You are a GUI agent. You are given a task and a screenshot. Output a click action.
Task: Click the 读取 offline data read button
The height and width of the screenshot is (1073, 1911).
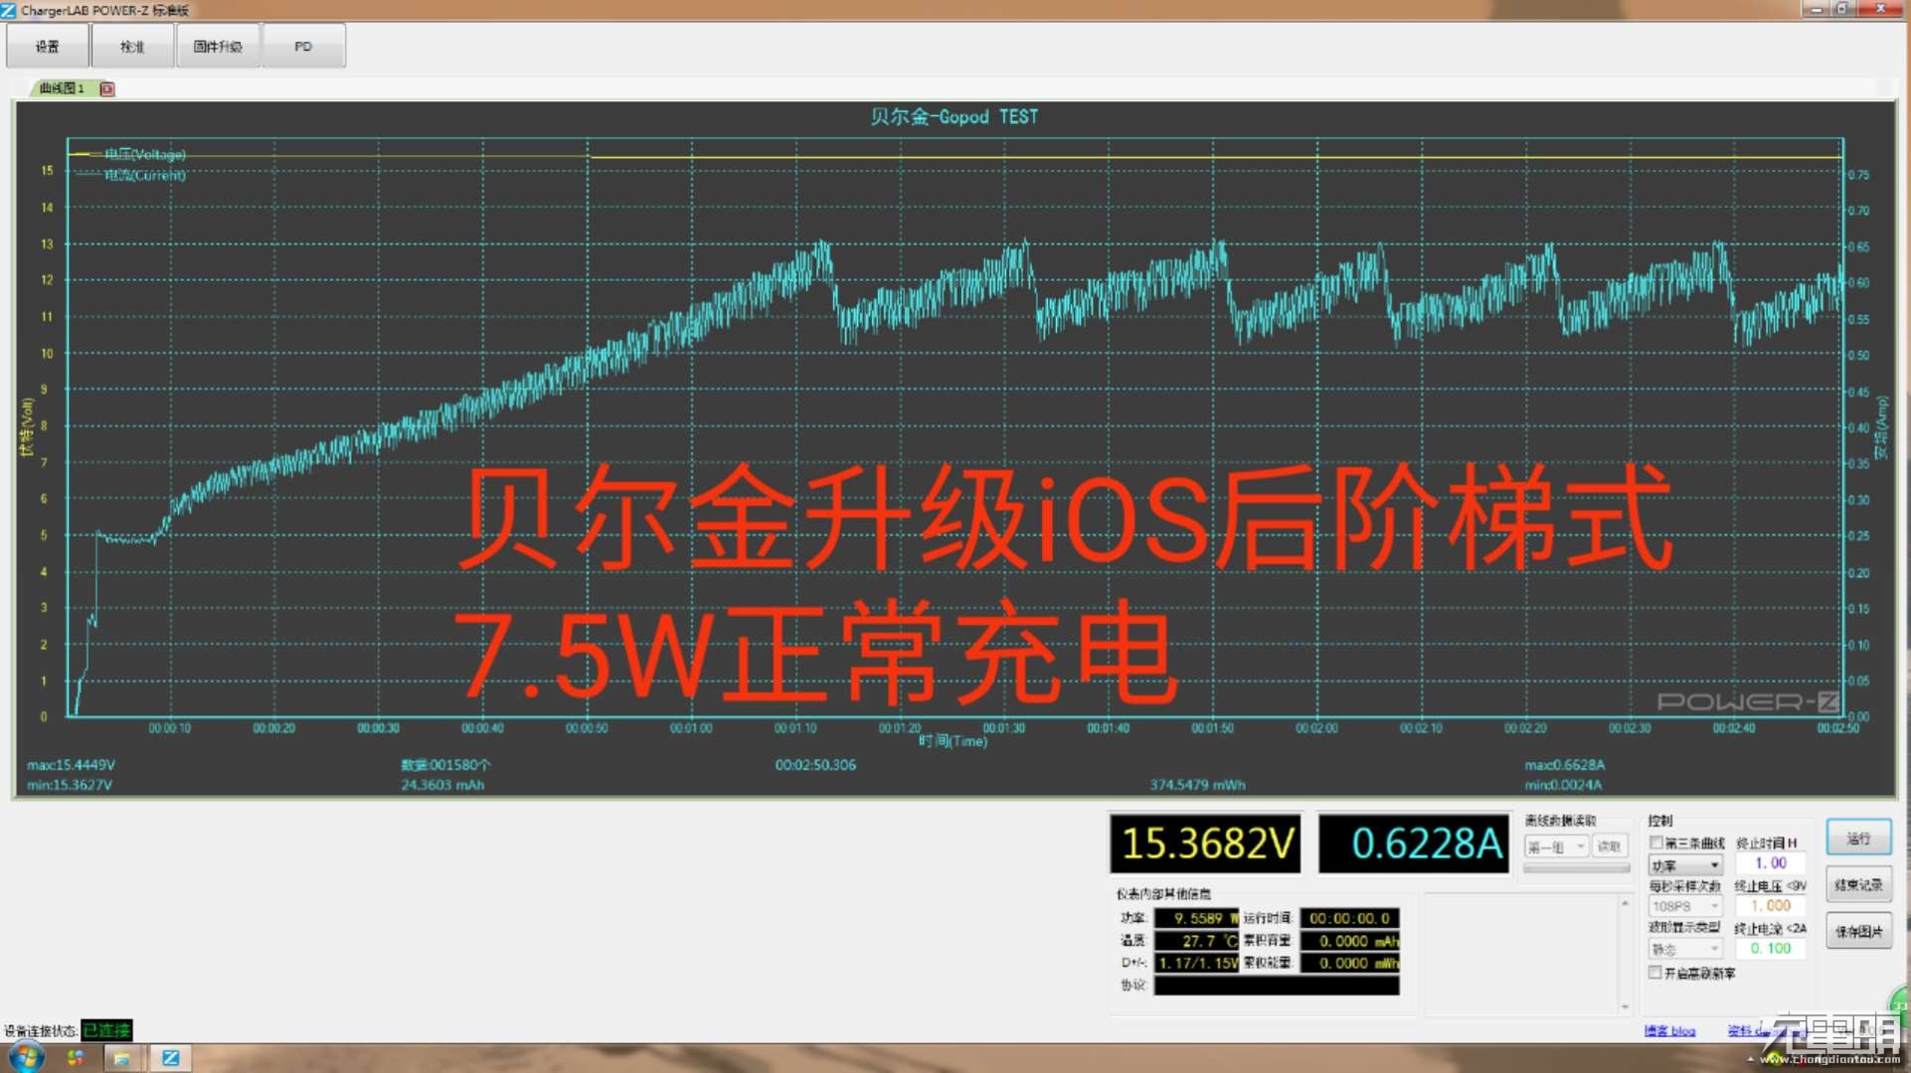click(x=1609, y=847)
